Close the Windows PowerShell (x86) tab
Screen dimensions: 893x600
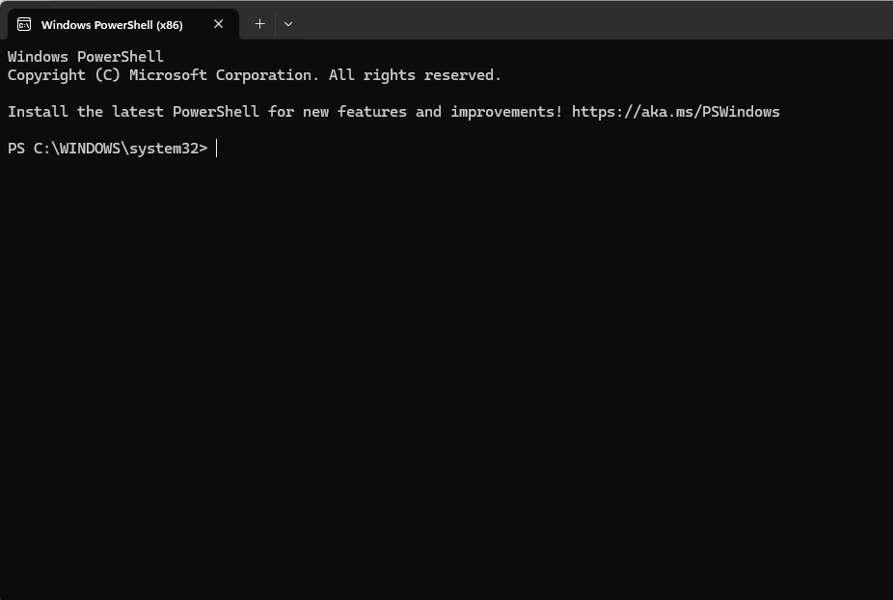(x=219, y=24)
